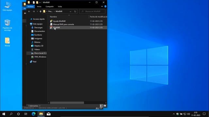Image resolution: width=209 pixels, height=117 pixels.
Task: Open the Compartir ribbon tab
Action: [50, 6]
